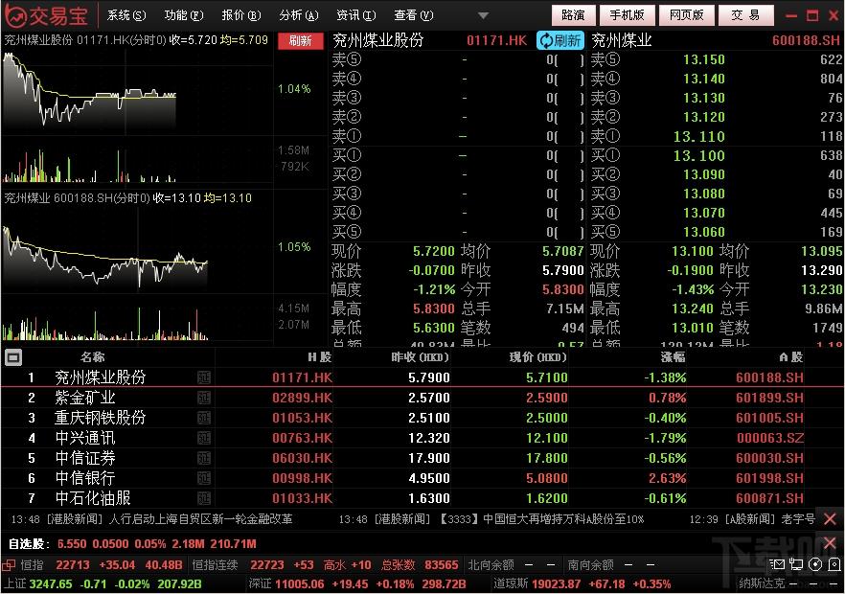Select the 中兴通讯 row
The image size is (845, 594).
[422, 438]
